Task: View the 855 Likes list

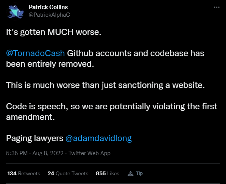Action: (x=108, y=173)
